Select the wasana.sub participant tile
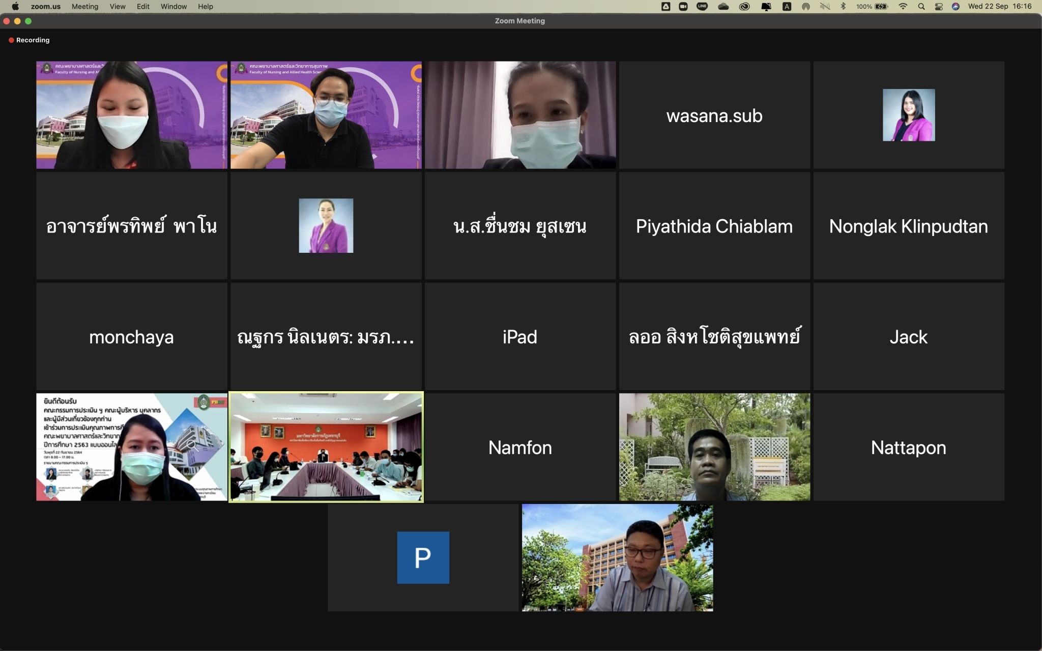This screenshot has width=1042, height=651. [x=714, y=115]
